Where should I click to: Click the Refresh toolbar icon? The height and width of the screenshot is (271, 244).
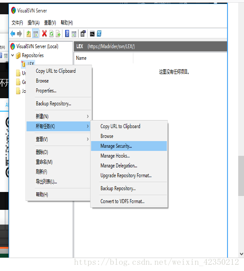[51, 33]
